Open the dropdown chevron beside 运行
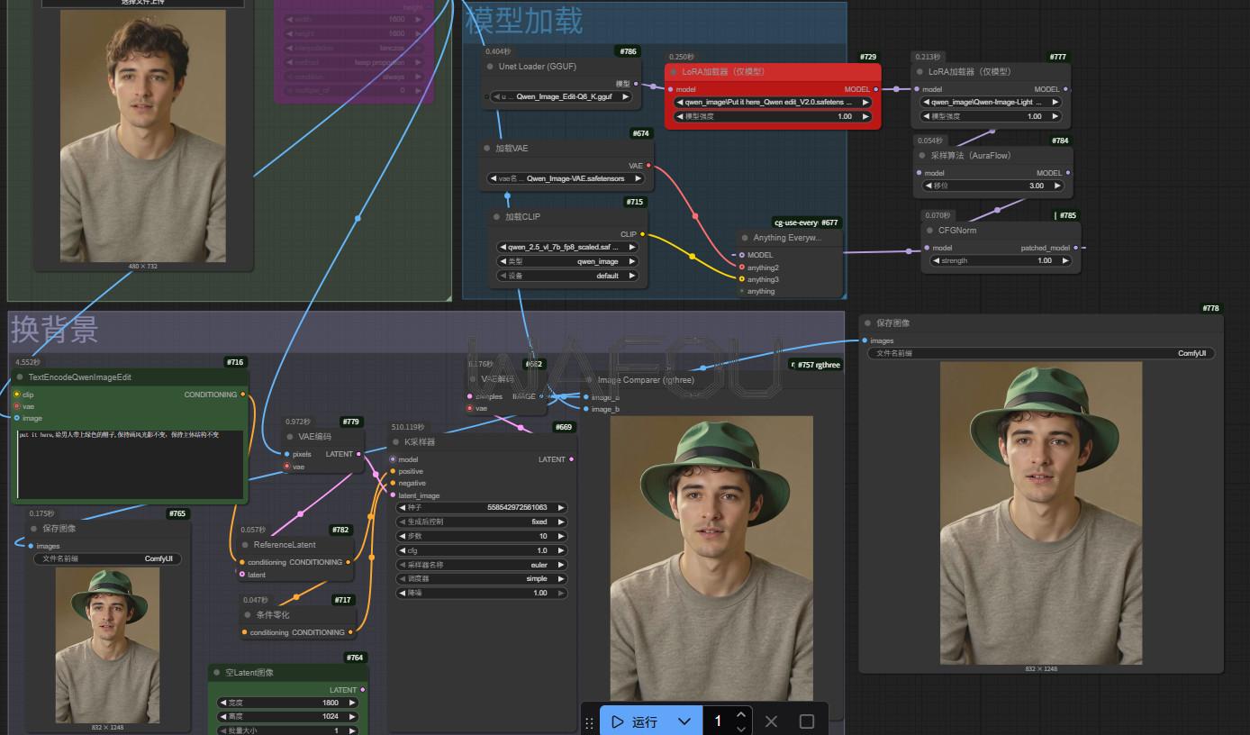 click(x=684, y=721)
